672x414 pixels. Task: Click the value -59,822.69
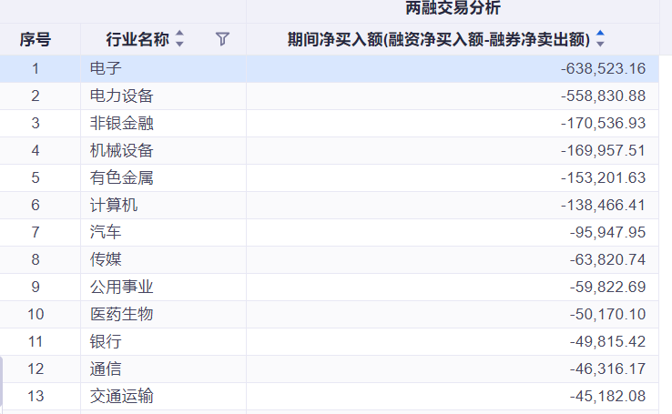tap(607, 287)
